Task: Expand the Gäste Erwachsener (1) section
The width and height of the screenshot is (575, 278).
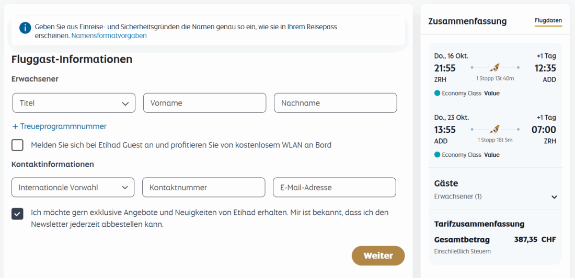Action: tap(554, 197)
